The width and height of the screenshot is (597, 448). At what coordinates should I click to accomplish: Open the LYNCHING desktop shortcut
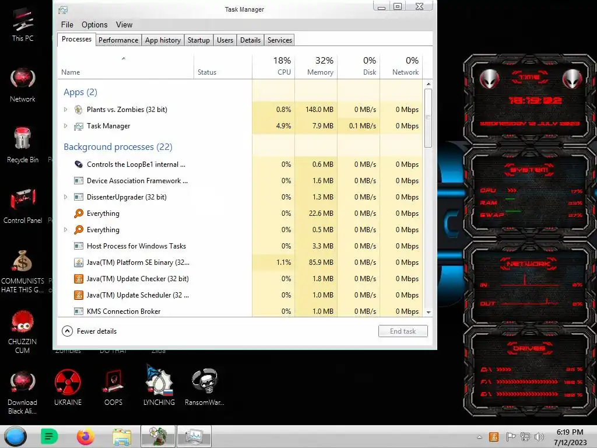pyautogui.click(x=159, y=386)
